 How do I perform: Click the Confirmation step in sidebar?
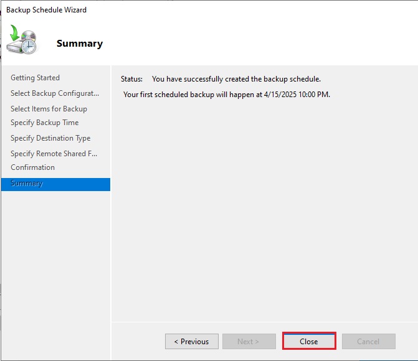pyautogui.click(x=32, y=167)
